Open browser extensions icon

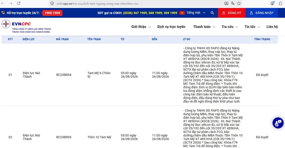[281, 3]
